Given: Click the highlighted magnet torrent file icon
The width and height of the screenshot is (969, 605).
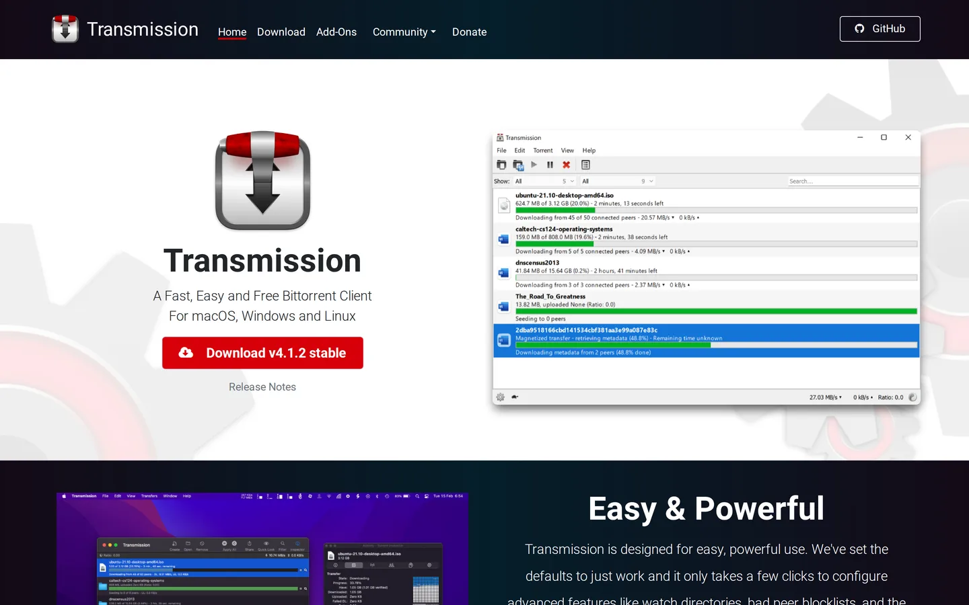Looking at the screenshot, I should coord(503,340).
